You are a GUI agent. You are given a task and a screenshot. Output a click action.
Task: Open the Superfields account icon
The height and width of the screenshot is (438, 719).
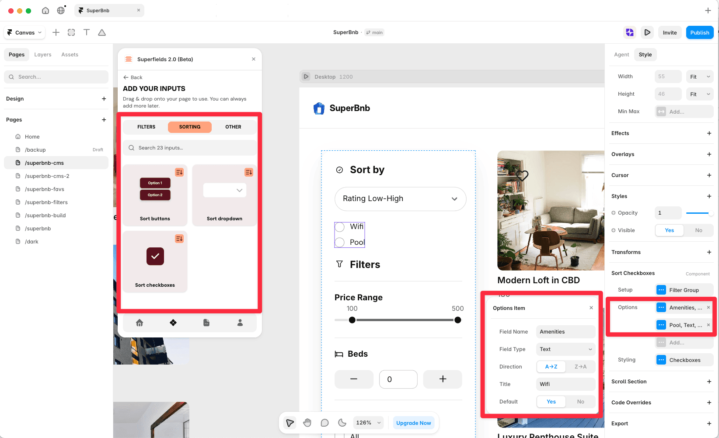click(x=240, y=323)
